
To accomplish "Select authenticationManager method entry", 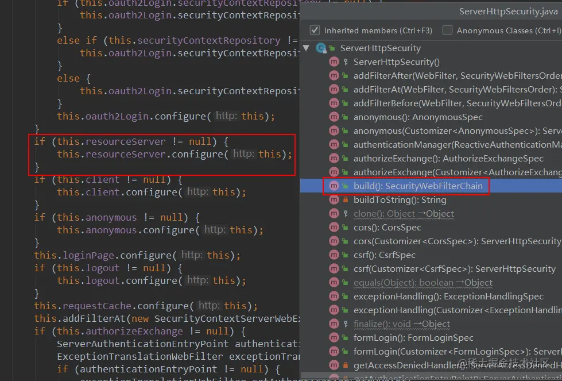I will tap(458, 145).
